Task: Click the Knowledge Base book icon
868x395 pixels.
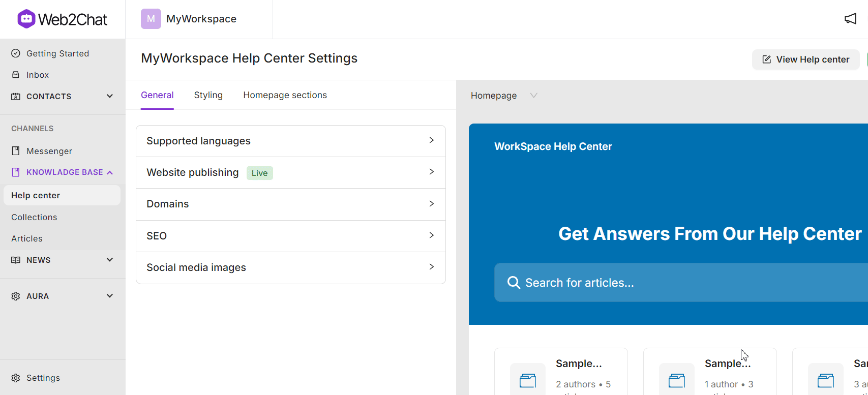Action: (16, 172)
